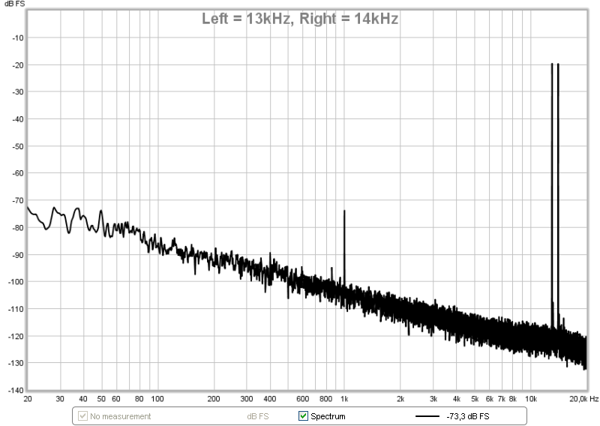Image resolution: width=600 pixels, height=426 pixels.
Task: Click the greyed dB FS legend text
Action: (258, 416)
